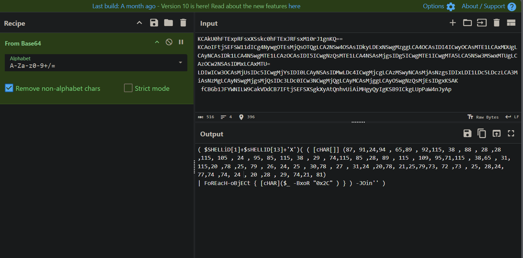Clear the recipe with trash icon
Viewport: 523px width, 258px height.
183,23
